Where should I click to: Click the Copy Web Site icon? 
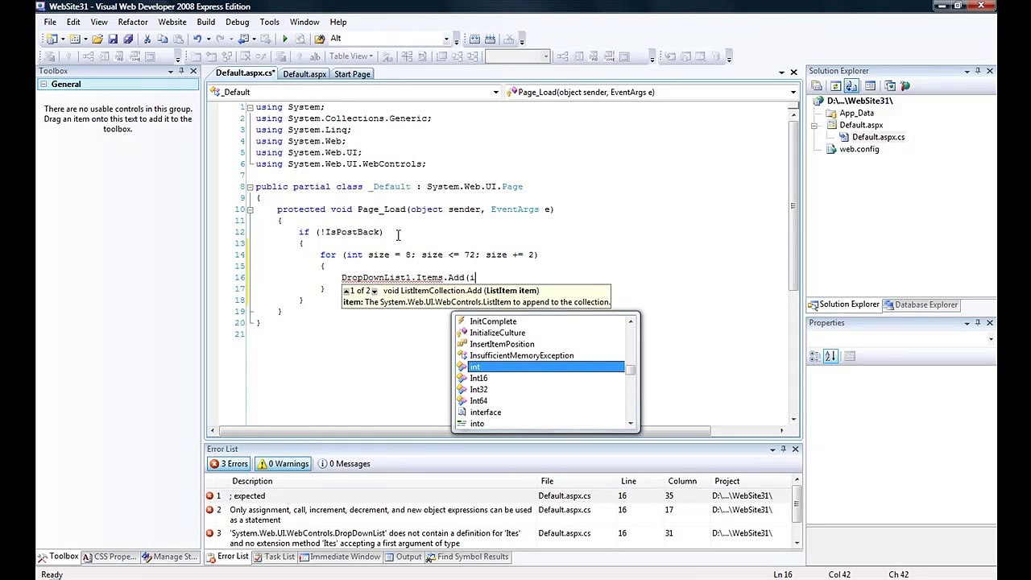(x=890, y=85)
